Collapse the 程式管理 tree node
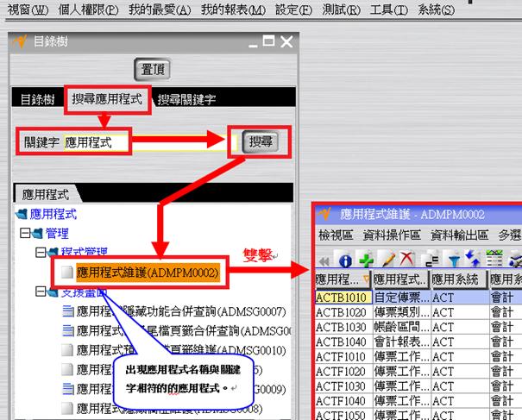Viewport: 522px width, 420px height. pyautogui.click(x=39, y=252)
